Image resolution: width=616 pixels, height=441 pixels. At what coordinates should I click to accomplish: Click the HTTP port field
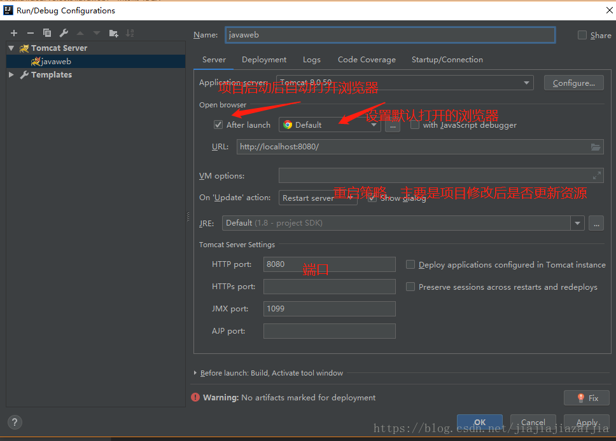(329, 264)
